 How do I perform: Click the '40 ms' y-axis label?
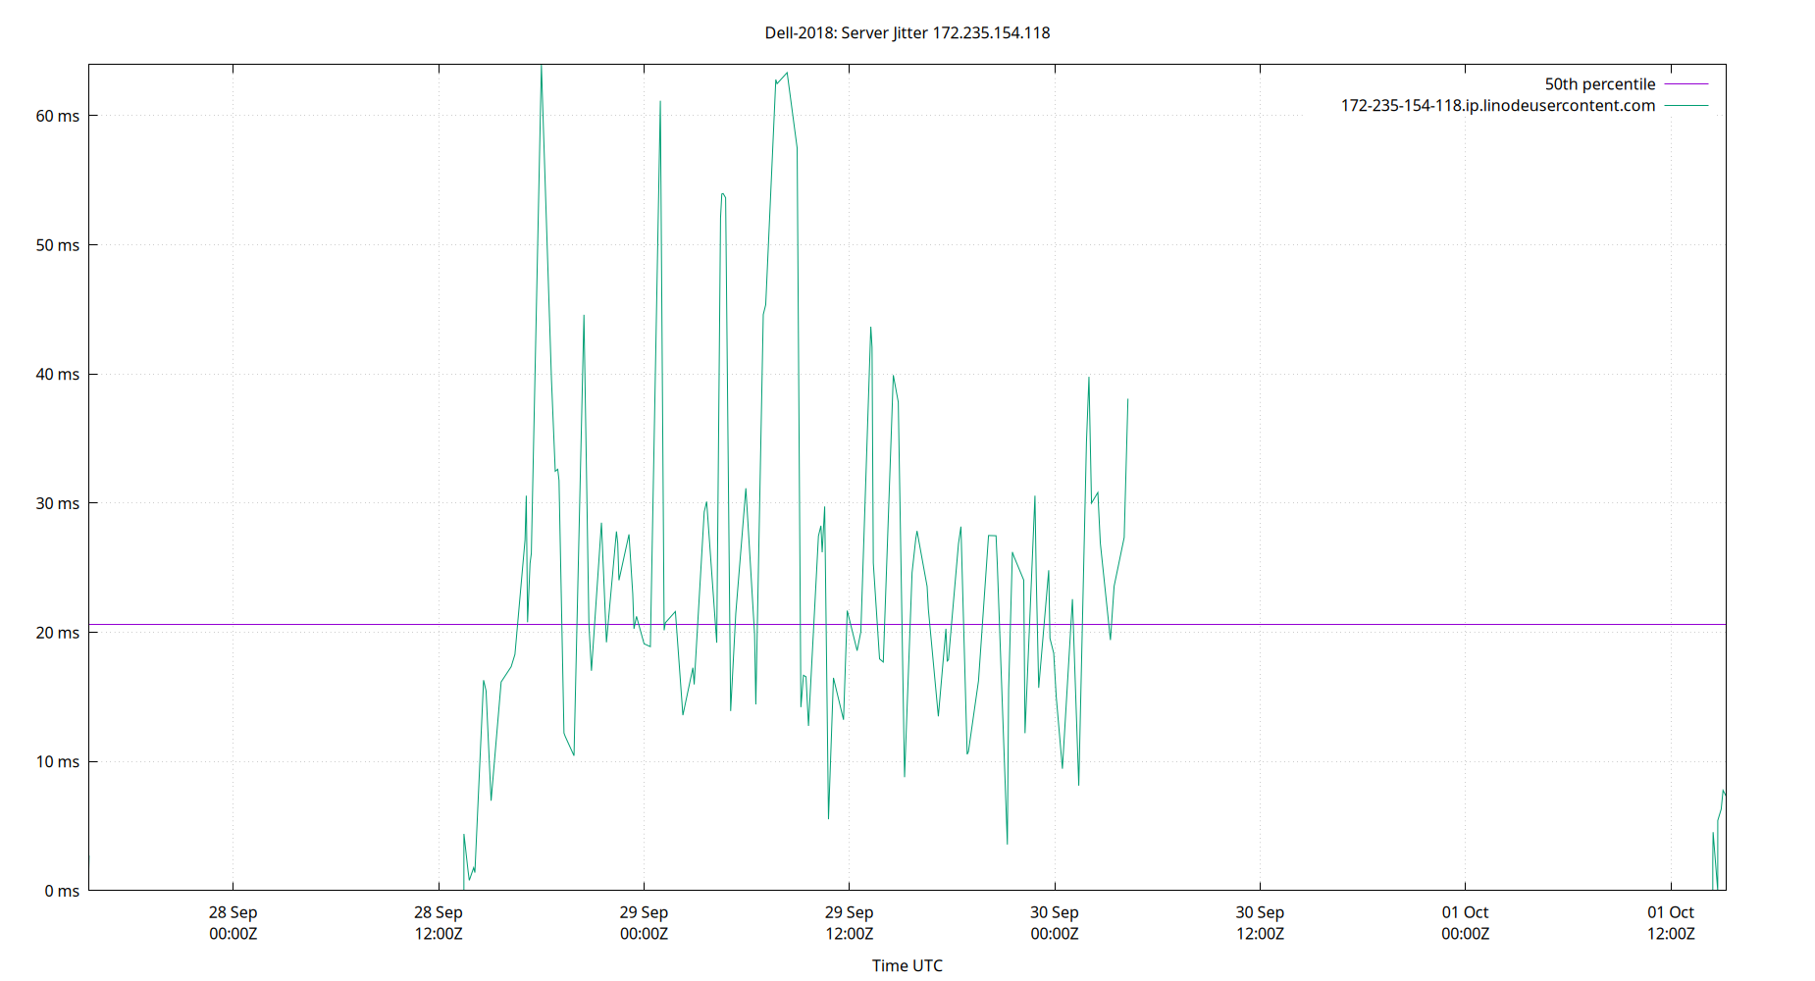[58, 375]
